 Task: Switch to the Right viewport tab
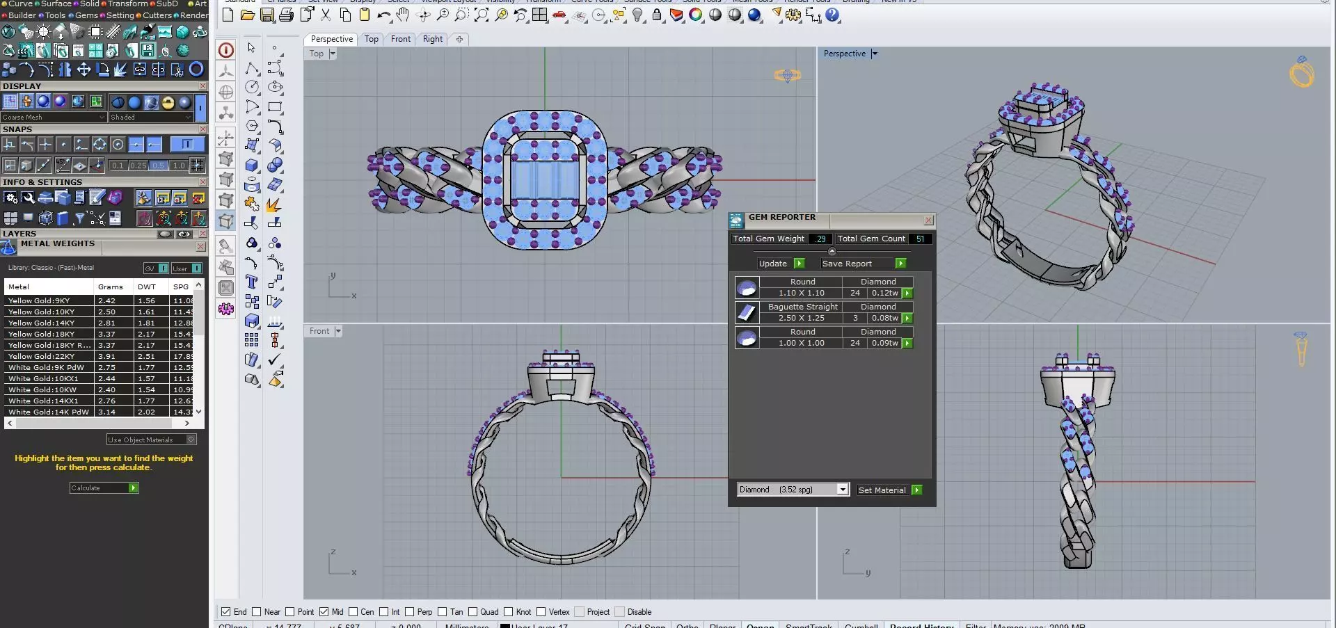(433, 39)
